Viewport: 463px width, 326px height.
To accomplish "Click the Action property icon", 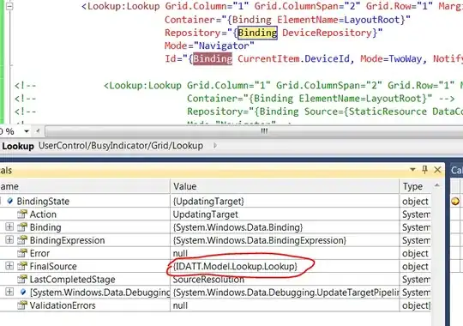I will tap(22, 214).
